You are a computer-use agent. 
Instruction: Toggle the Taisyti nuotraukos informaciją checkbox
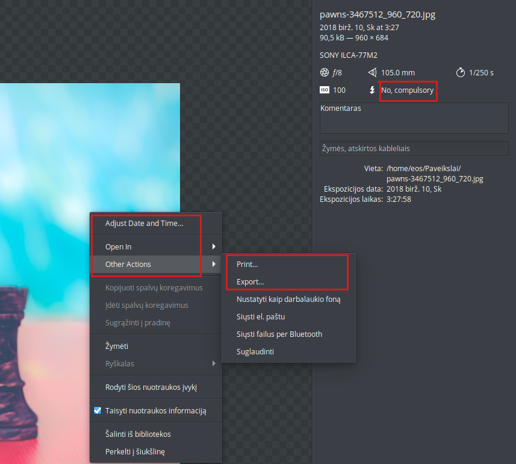click(98, 410)
